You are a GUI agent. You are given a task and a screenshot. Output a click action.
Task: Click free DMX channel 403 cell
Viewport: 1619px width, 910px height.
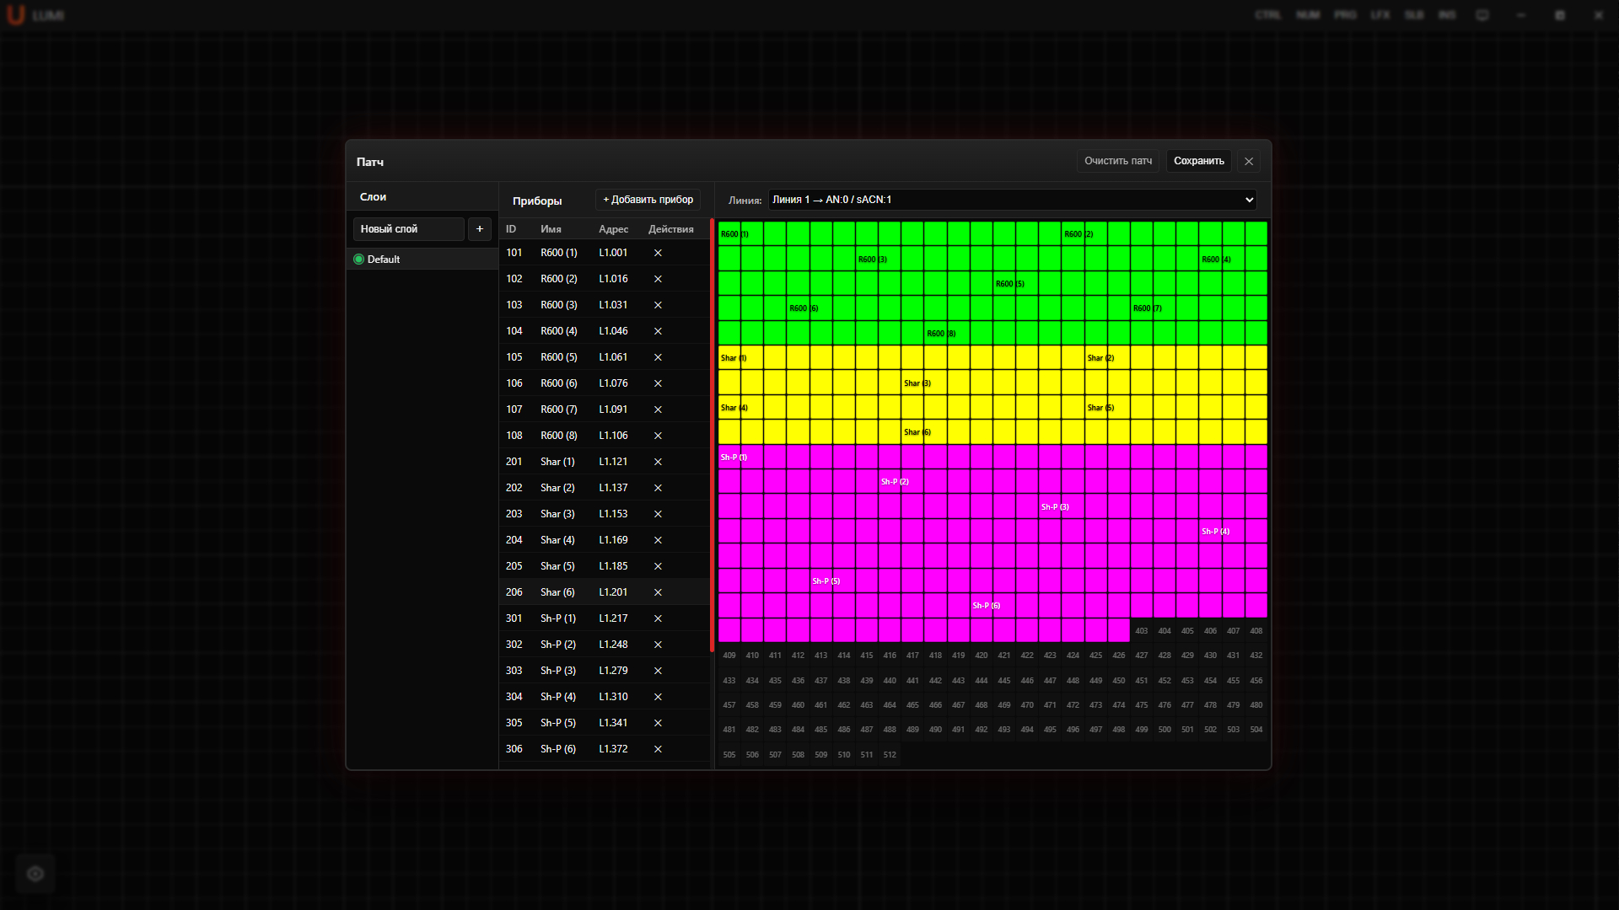point(1142,631)
